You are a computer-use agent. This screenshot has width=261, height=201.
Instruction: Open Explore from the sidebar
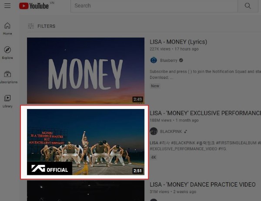tap(7, 53)
